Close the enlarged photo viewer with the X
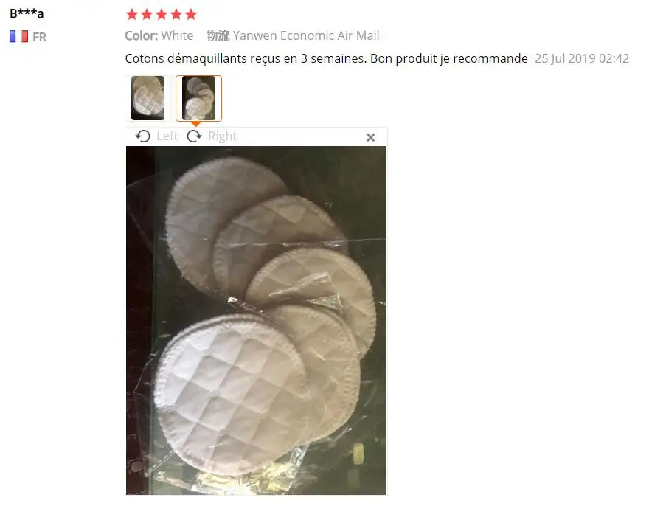This screenshot has height=506, width=666. pos(370,137)
